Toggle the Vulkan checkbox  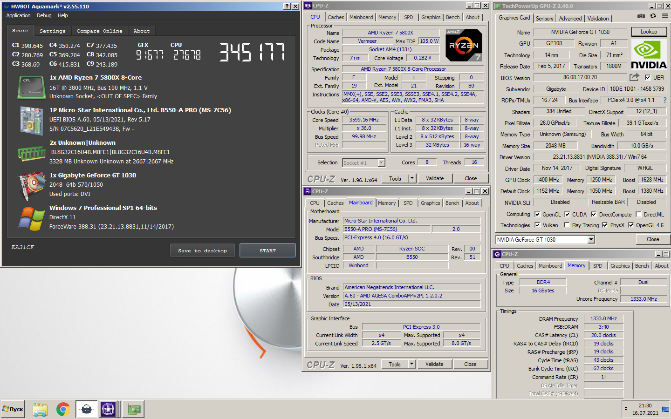[537, 225]
